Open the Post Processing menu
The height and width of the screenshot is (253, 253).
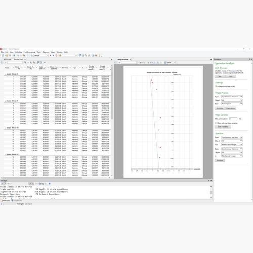[29, 52]
